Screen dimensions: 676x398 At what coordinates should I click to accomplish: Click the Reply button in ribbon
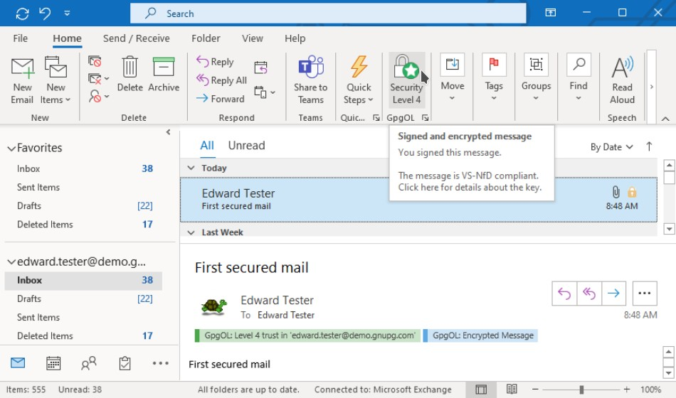coord(215,62)
